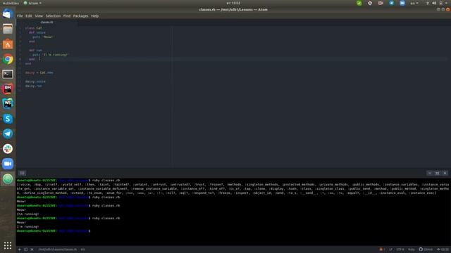Open the GitHub panel from the status bar
Screen dimensions: 451x253
click(x=426, y=249)
